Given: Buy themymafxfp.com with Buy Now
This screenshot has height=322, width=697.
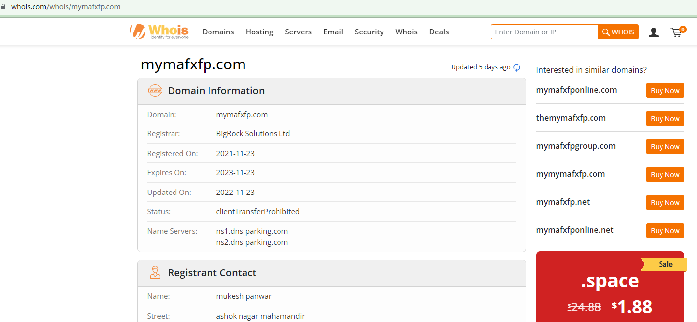Looking at the screenshot, I should (x=665, y=119).
